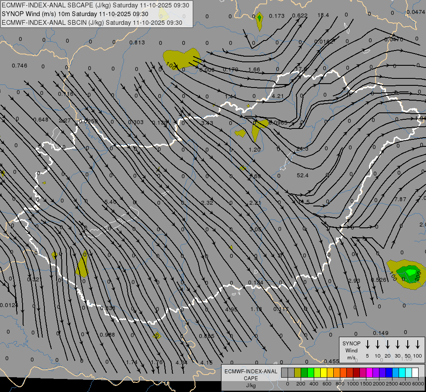Click the wind legend arrow for 20 m/s
This screenshot has width=426, height=392.
pos(387,345)
